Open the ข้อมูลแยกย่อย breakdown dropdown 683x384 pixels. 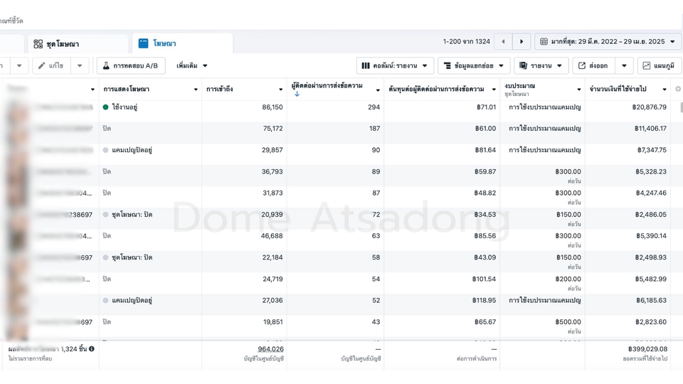coord(474,65)
